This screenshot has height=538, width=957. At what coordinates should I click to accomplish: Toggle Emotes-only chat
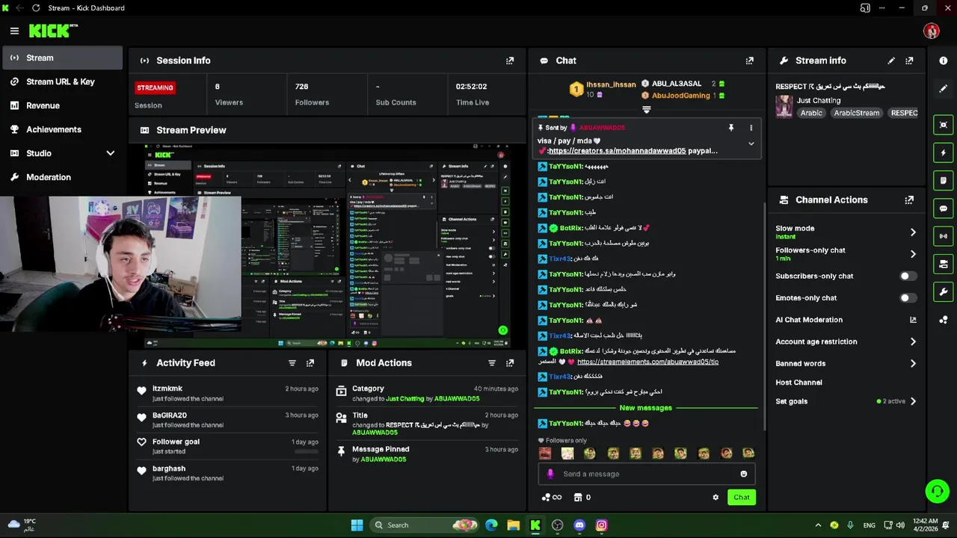tap(907, 298)
